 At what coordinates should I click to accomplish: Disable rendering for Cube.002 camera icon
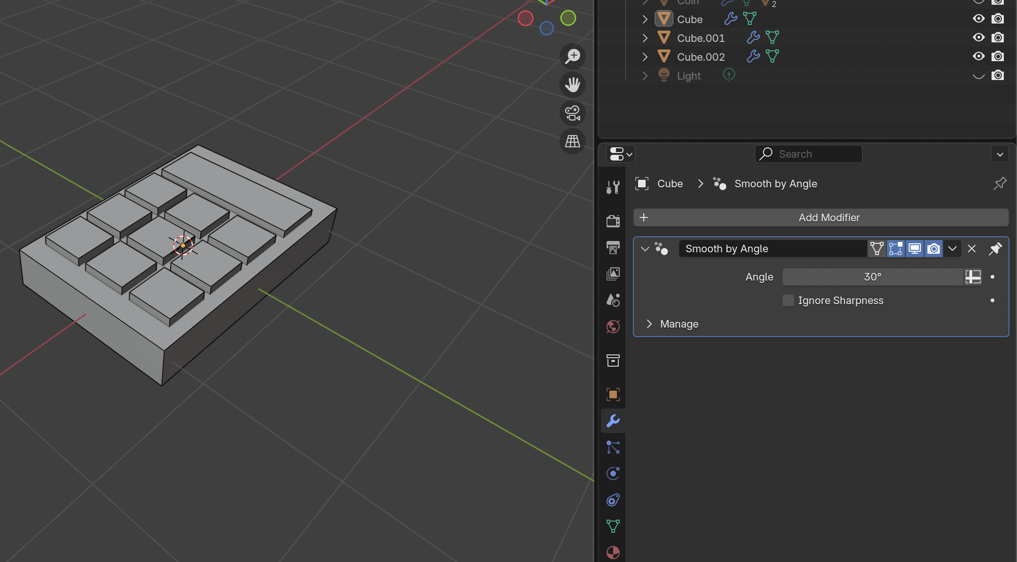(997, 56)
